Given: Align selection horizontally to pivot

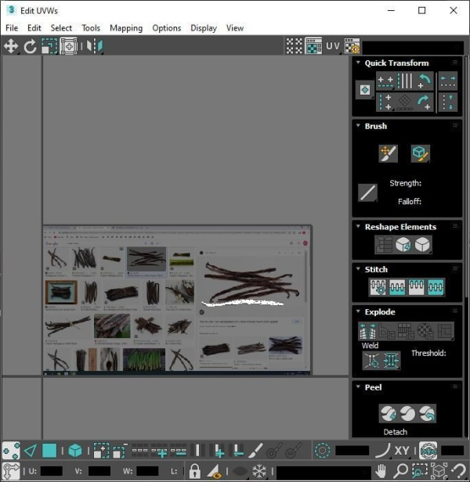Looking at the screenshot, I should click(x=385, y=81).
